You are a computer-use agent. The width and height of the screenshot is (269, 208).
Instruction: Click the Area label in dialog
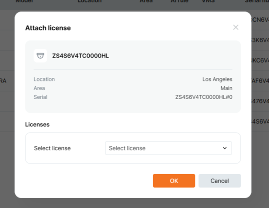point(39,88)
